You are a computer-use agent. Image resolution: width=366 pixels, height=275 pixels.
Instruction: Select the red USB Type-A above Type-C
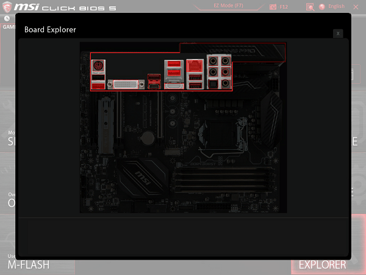tap(154, 78)
